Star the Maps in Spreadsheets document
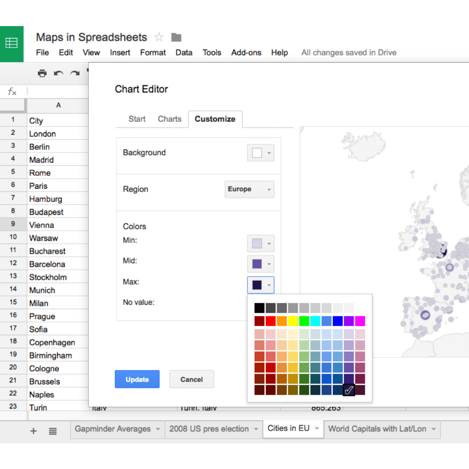 pyautogui.click(x=159, y=37)
